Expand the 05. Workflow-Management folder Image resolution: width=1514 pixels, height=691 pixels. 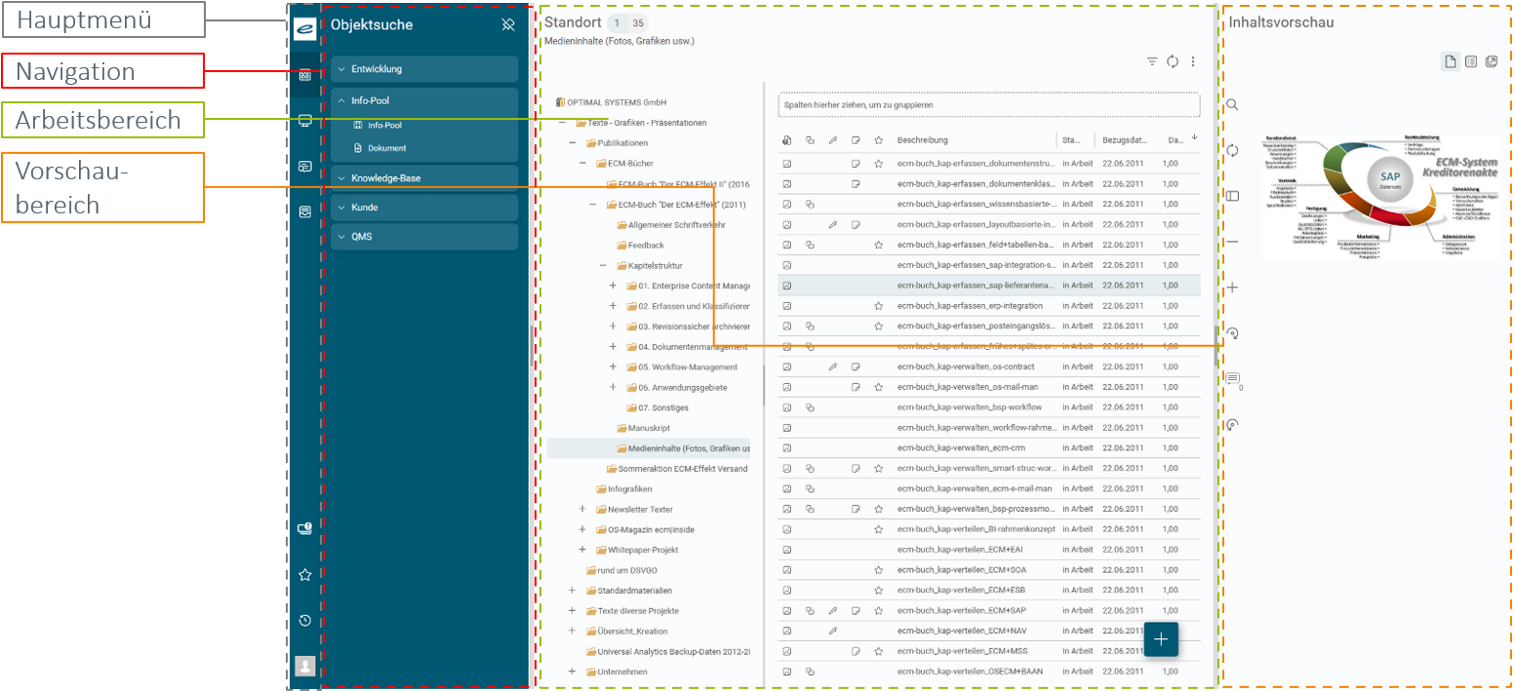coord(613,367)
